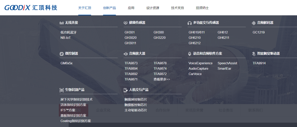Click 查看更多>> to see more amplifiers

(162, 79)
